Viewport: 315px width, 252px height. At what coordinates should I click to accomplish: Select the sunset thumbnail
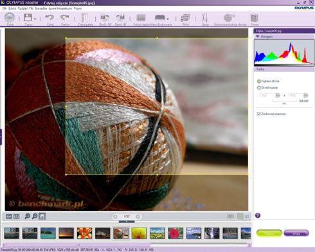tap(66, 233)
